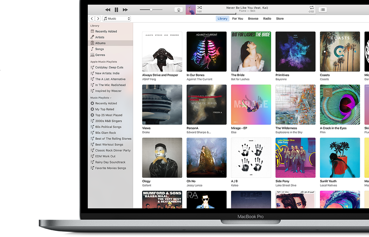Open the 2000s R&B Singers playlist
The height and width of the screenshot is (237, 369).
coord(111,121)
